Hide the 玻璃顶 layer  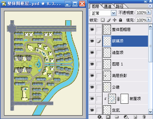click(92, 41)
